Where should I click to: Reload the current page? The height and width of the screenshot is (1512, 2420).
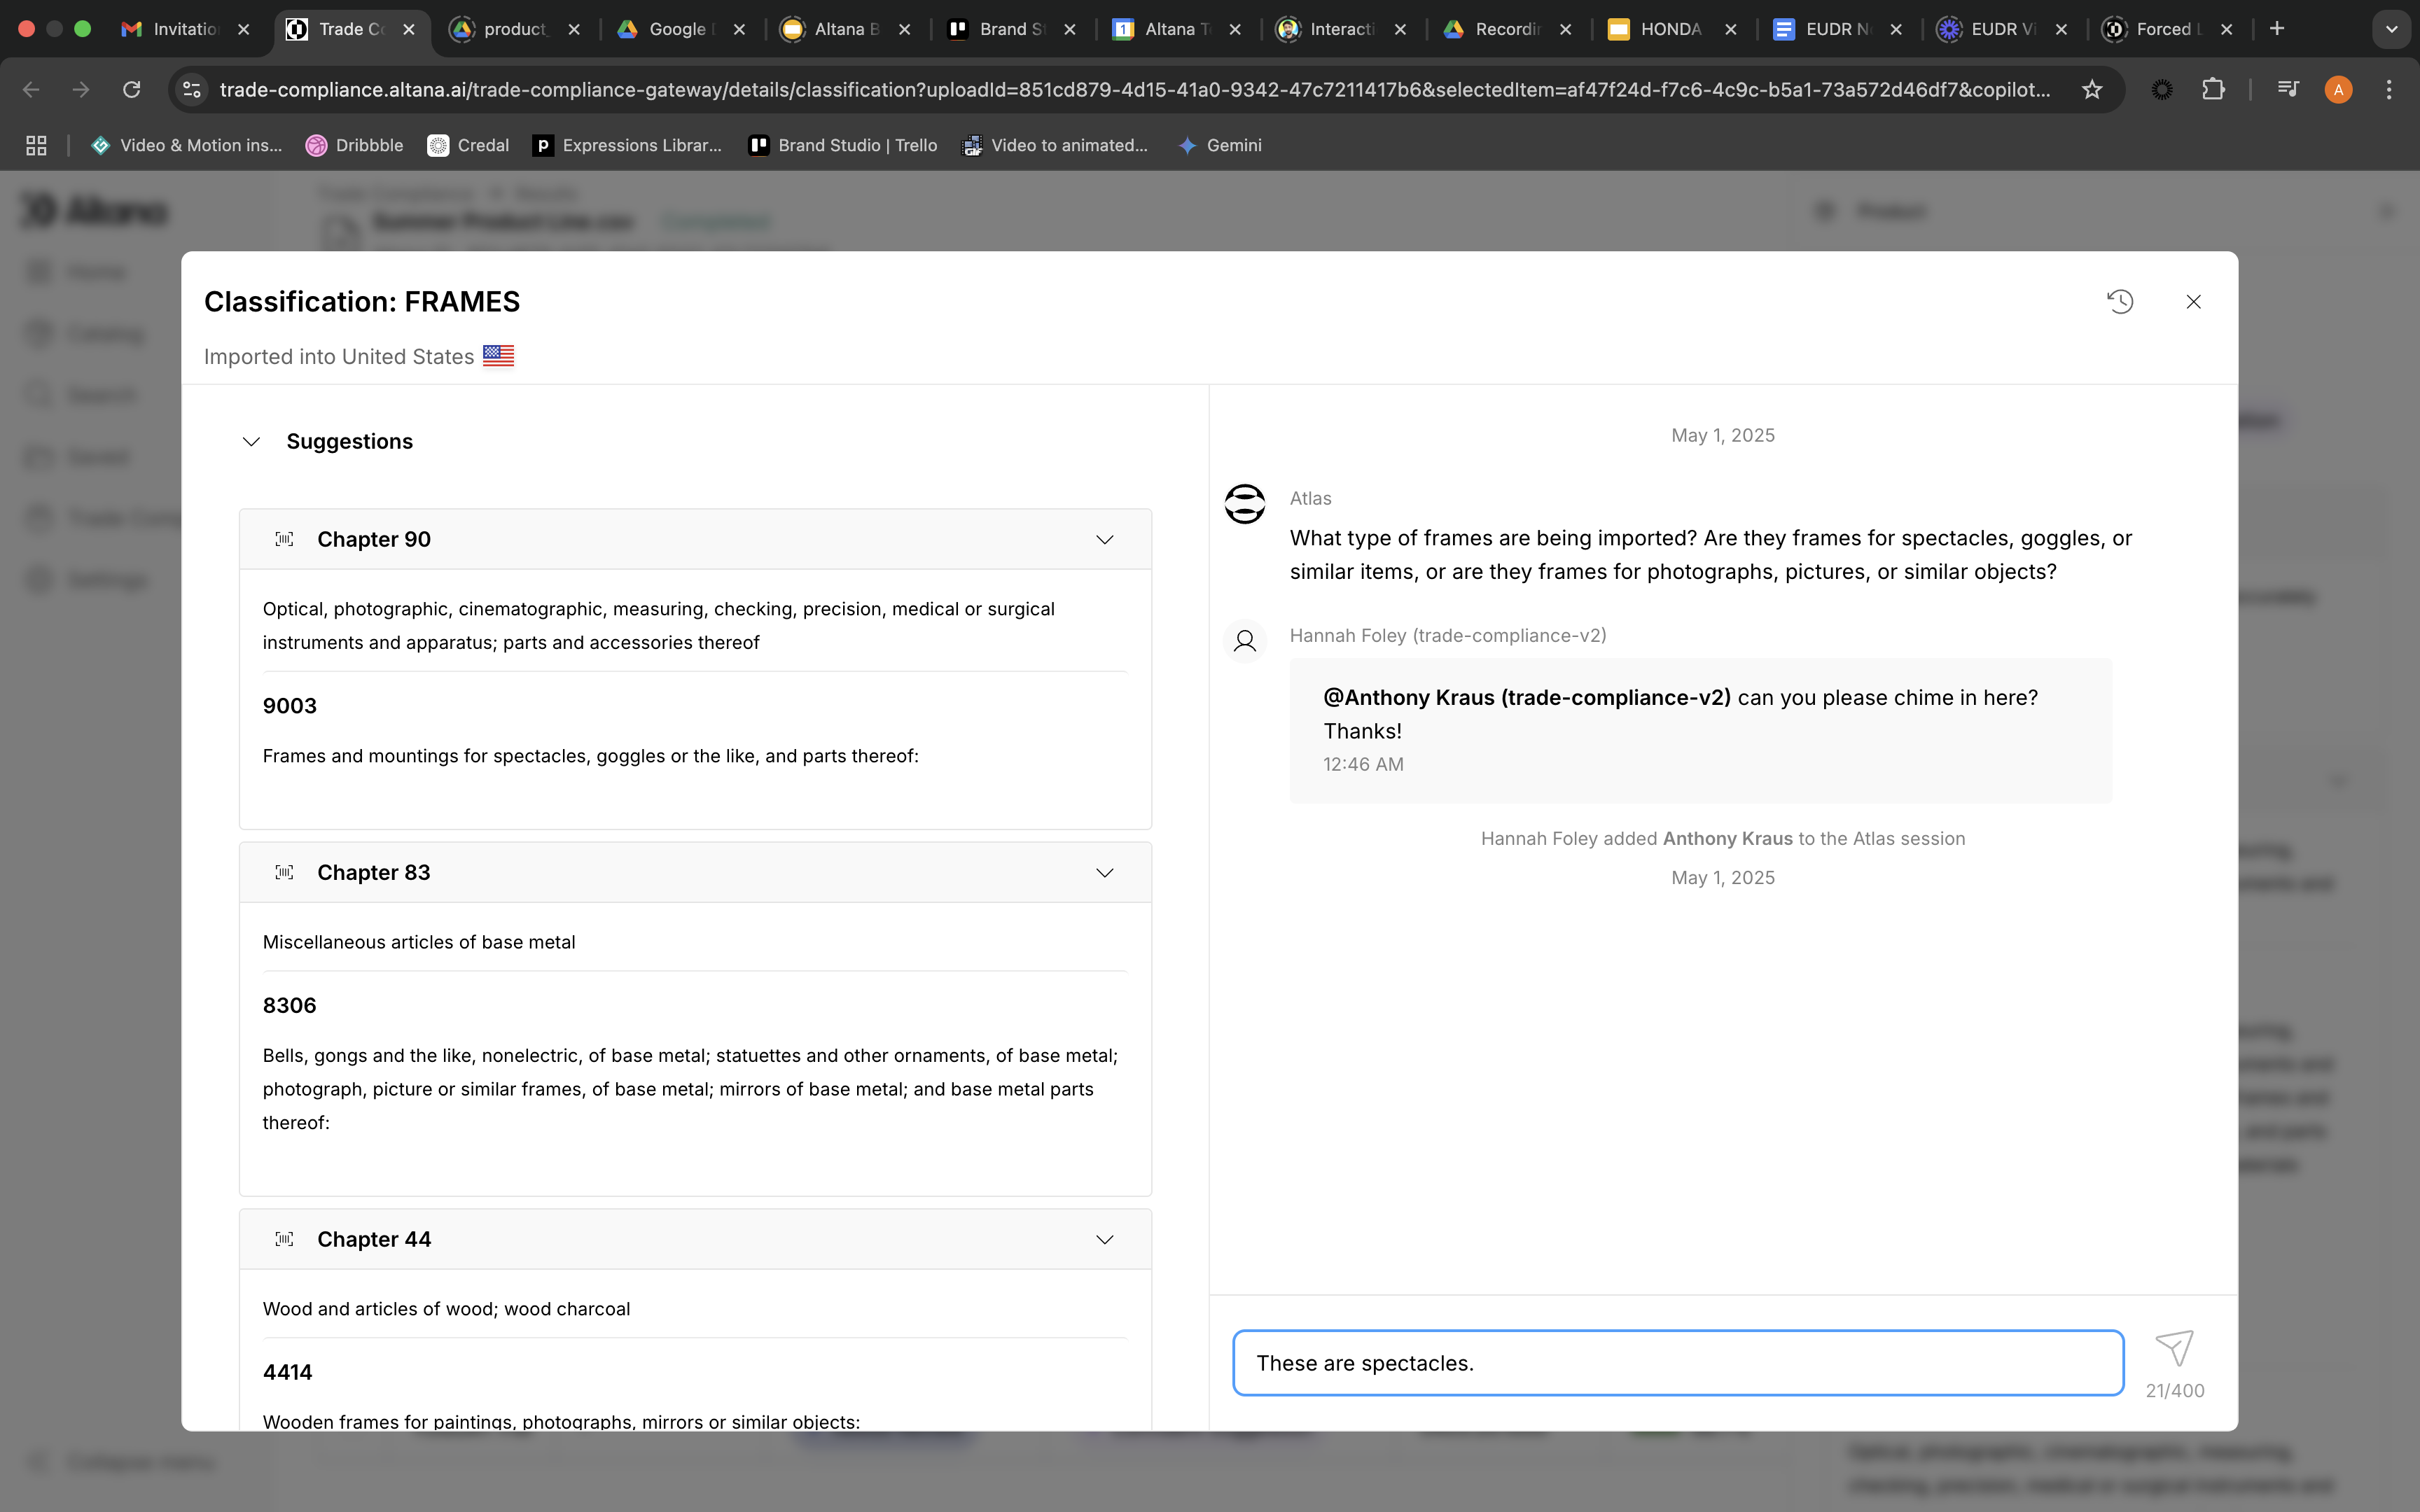click(131, 90)
